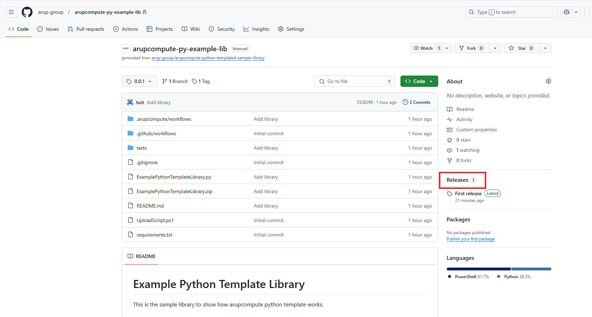Click the folder icon beside tests
This screenshot has height=317, width=592.
130,148
